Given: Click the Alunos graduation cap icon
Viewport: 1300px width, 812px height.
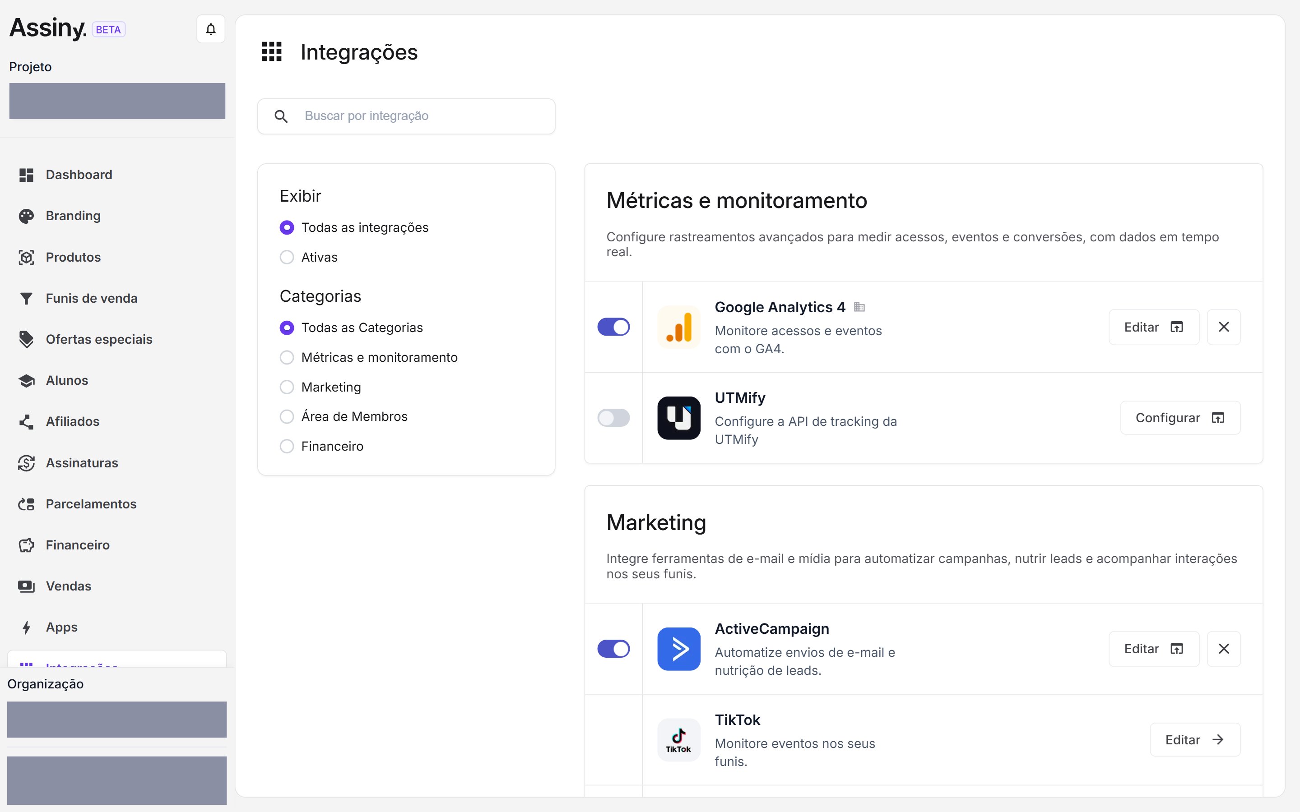Looking at the screenshot, I should pos(26,381).
